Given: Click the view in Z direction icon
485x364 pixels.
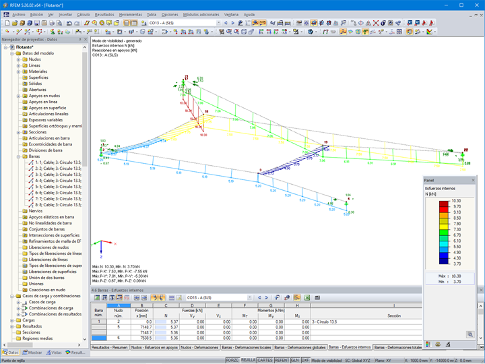Looking at the screenshot, I should click(276, 32).
